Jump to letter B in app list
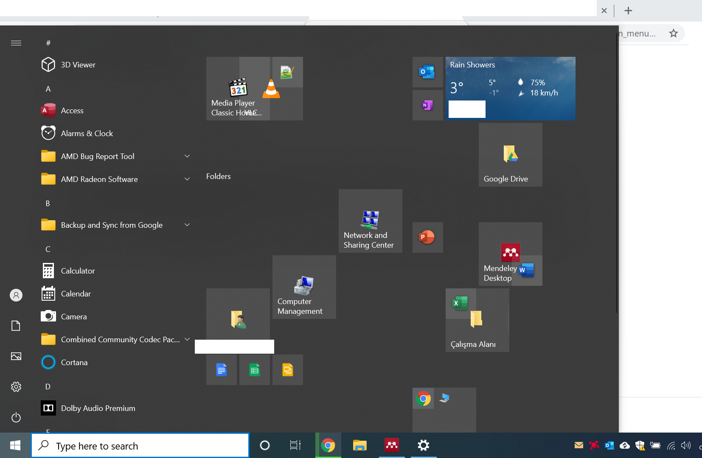Viewport: 702px width, 458px height. click(48, 204)
